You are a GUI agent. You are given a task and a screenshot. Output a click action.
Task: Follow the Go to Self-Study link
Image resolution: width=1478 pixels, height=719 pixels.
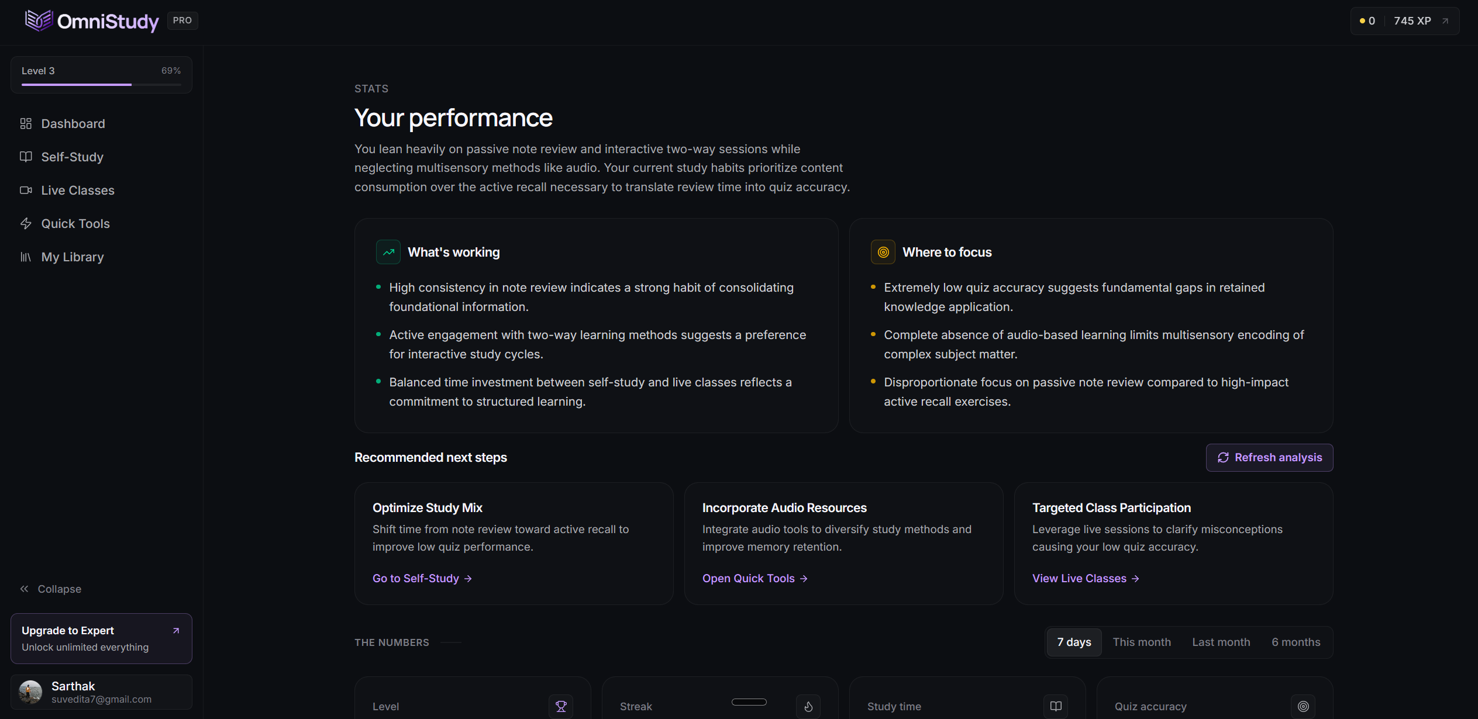[x=422, y=578]
